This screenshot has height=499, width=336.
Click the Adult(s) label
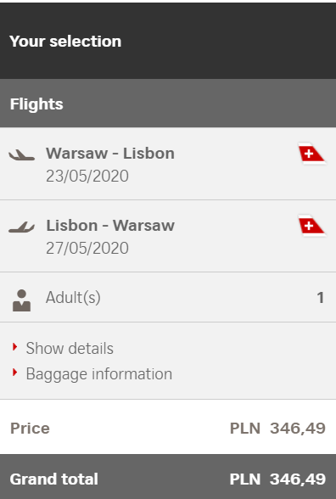73,298
